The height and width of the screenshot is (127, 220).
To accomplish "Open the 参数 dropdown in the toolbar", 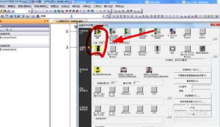I will pos(71,16).
